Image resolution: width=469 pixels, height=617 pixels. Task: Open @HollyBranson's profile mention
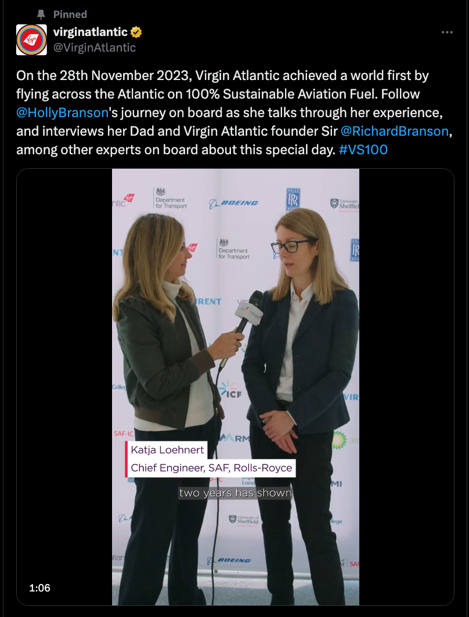[x=62, y=112]
